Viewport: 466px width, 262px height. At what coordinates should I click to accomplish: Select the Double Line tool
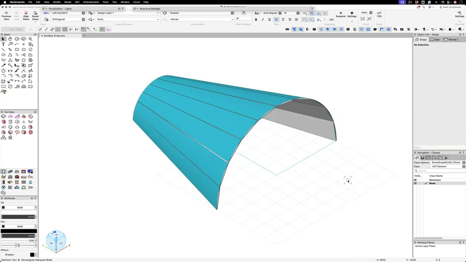tap(10, 49)
